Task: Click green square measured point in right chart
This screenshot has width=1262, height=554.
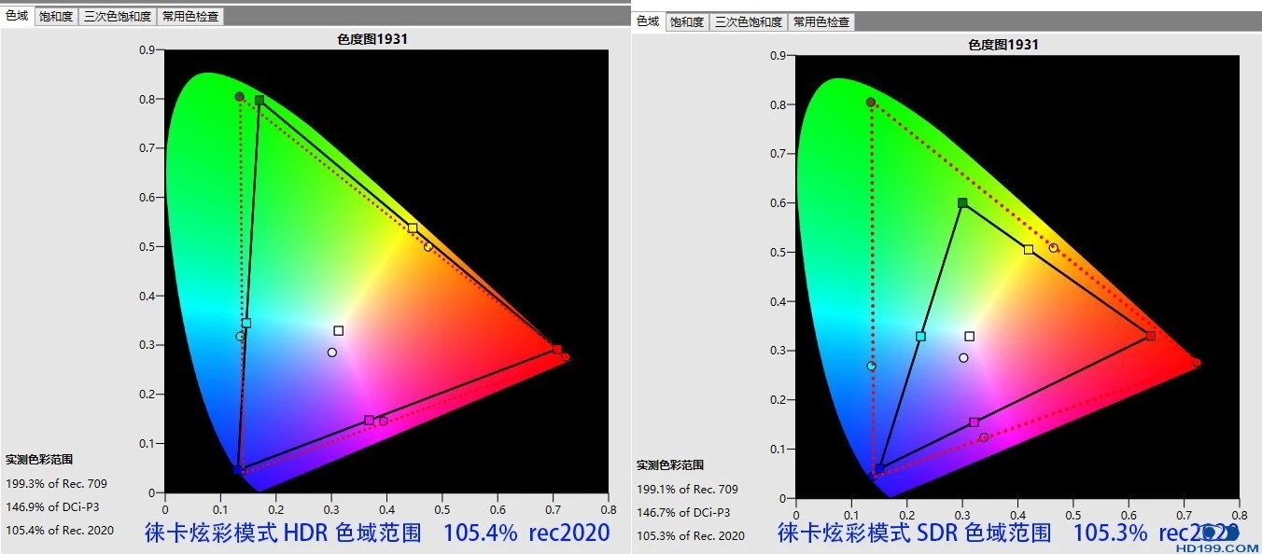Action: (x=962, y=202)
